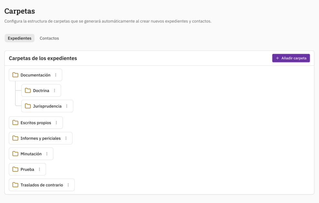Select the Escritos propios folder label
This screenshot has height=203, width=319.
[36, 123]
